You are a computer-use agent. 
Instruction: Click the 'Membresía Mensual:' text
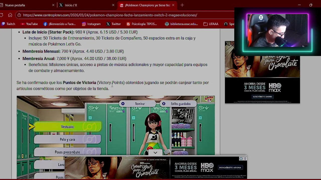41,51
